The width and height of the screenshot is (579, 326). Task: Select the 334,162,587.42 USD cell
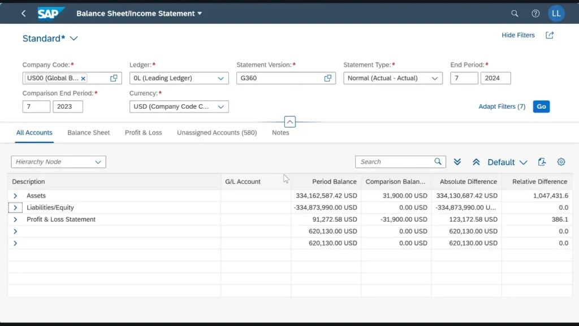(x=326, y=195)
